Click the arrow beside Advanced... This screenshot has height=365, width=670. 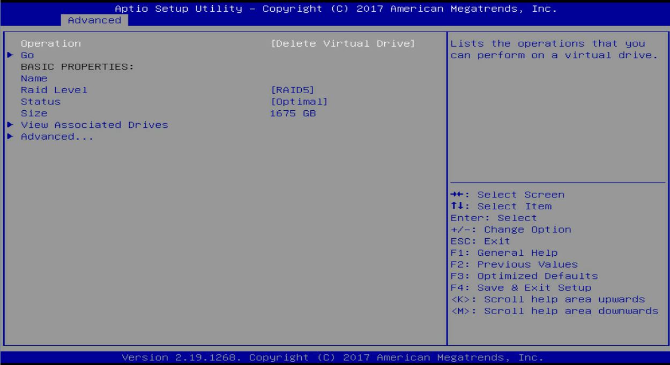[10, 136]
